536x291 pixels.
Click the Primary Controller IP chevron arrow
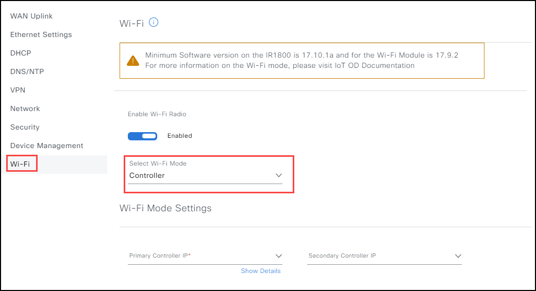pyautogui.click(x=279, y=256)
